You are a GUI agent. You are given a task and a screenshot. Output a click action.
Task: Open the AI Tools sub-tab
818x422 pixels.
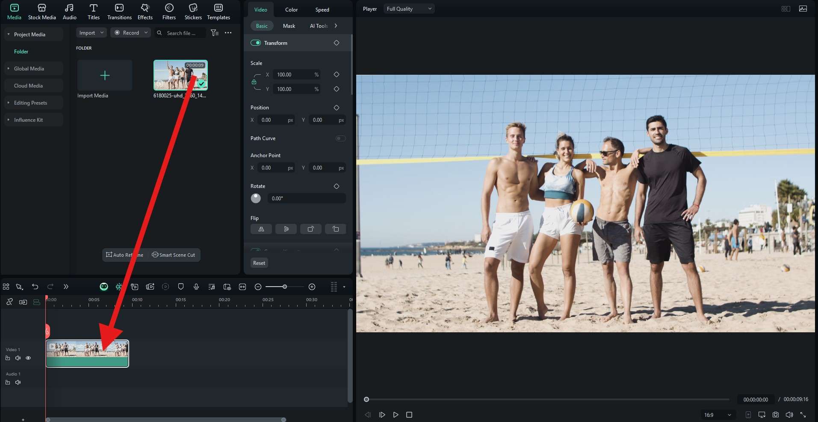[x=319, y=26]
